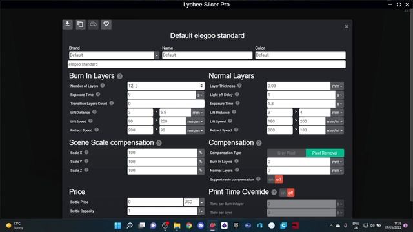413x232 pixels.
Task: Click the cloud sync disabled icon
Action: 93,24
